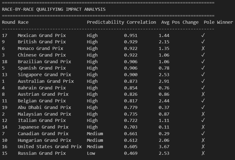
Task: Click pole winner checkmark for Mexican Grand Prix
Action: click(x=203, y=36)
